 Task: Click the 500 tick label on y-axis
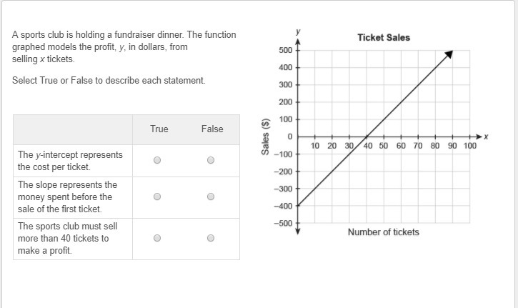click(286, 50)
